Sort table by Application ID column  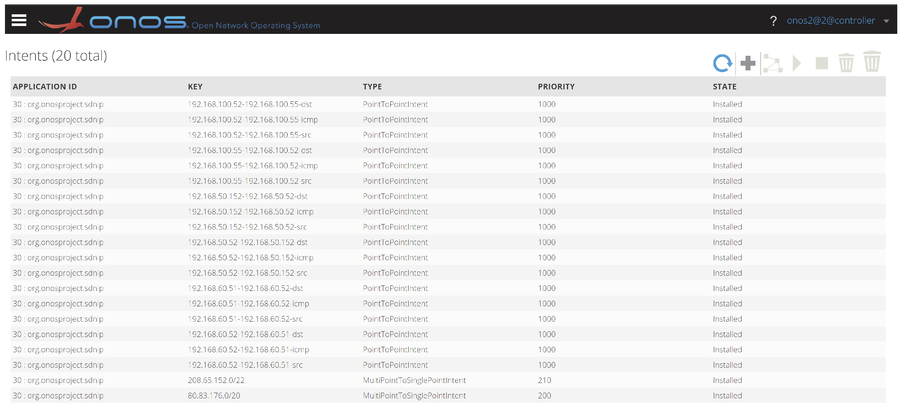tap(45, 87)
